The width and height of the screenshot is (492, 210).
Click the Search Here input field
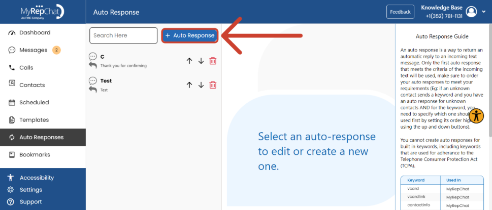(123, 35)
